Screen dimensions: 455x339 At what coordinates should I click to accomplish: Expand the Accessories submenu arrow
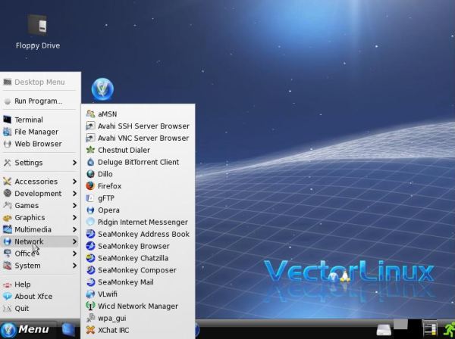click(x=74, y=182)
